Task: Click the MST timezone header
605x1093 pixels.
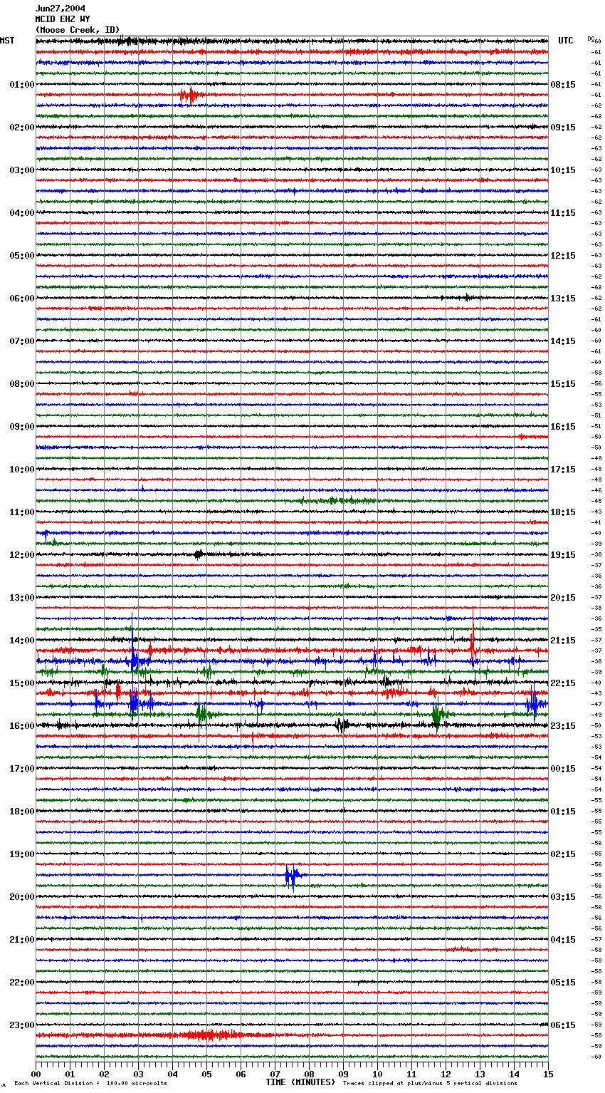Action: pos(7,41)
